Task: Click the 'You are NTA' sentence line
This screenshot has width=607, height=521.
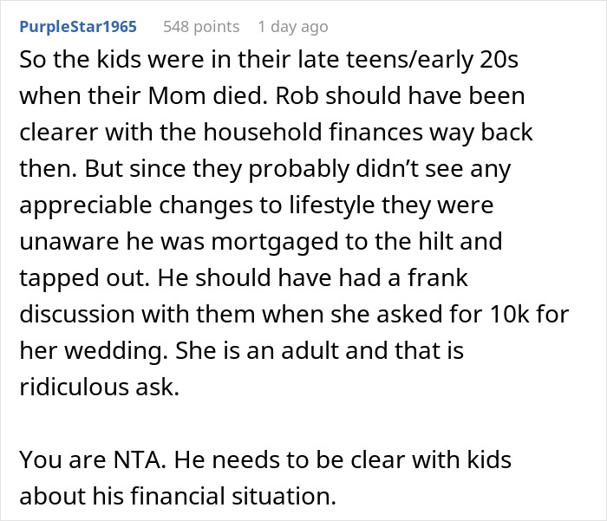Action: (265, 459)
